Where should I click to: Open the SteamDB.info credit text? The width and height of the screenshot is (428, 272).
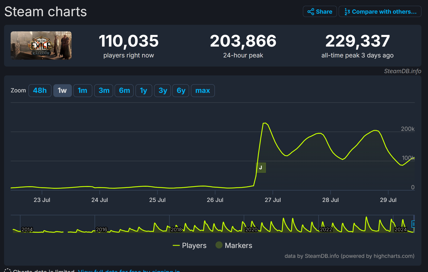tap(403, 71)
